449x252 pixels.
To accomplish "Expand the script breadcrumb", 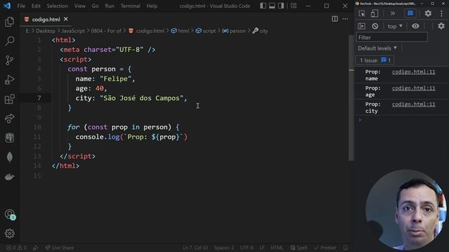I will point(206,31).
